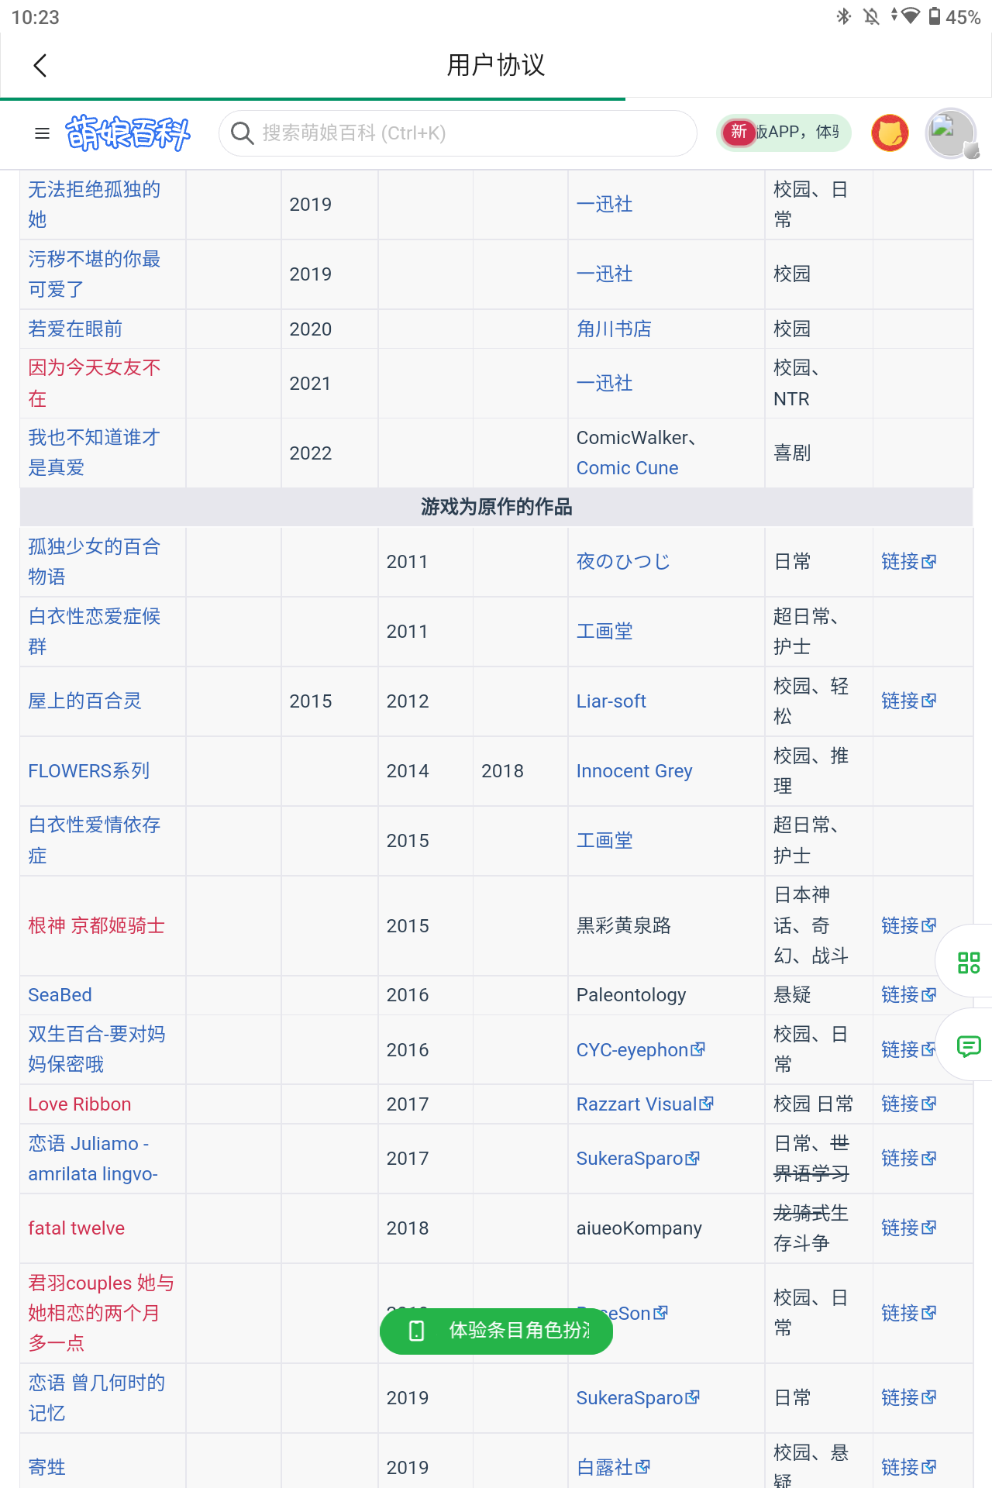
Task: Open external 链接 for Love Ribbon row
Action: click(908, 1104)
